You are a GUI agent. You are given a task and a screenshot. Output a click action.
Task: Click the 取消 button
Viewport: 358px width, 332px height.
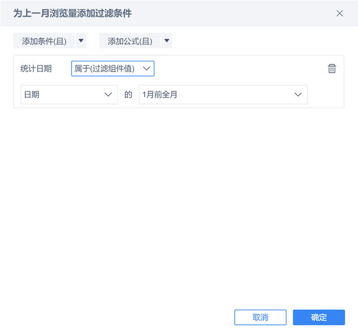pos(260,317)
